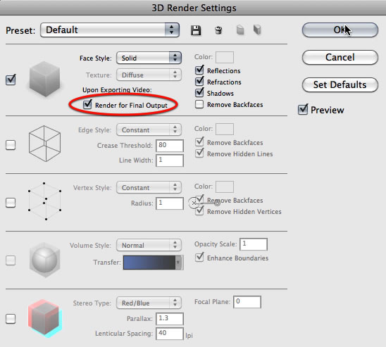This screenshot has width=386, height=347.
Task: Pick the vertex Color swatch
Action: (x=225, y=187)
